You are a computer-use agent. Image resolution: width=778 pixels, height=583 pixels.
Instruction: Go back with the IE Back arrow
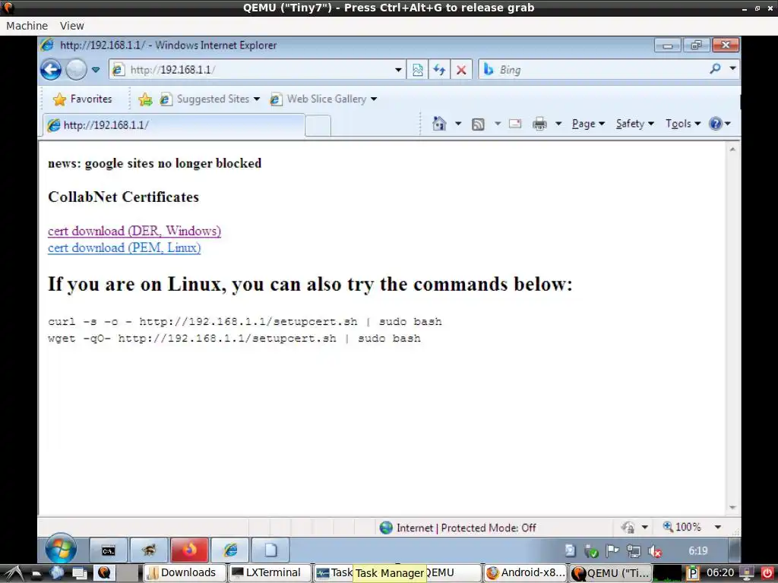(51, 69)
